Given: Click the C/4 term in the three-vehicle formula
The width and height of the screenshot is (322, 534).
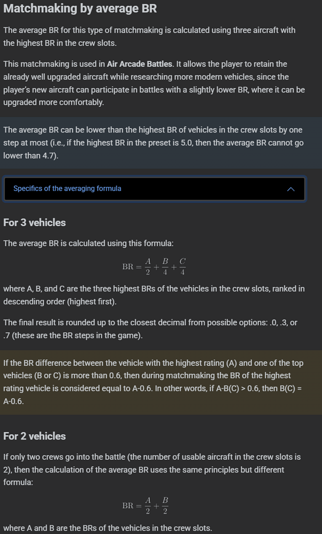Looking at the screenshot, I should 182,266.
